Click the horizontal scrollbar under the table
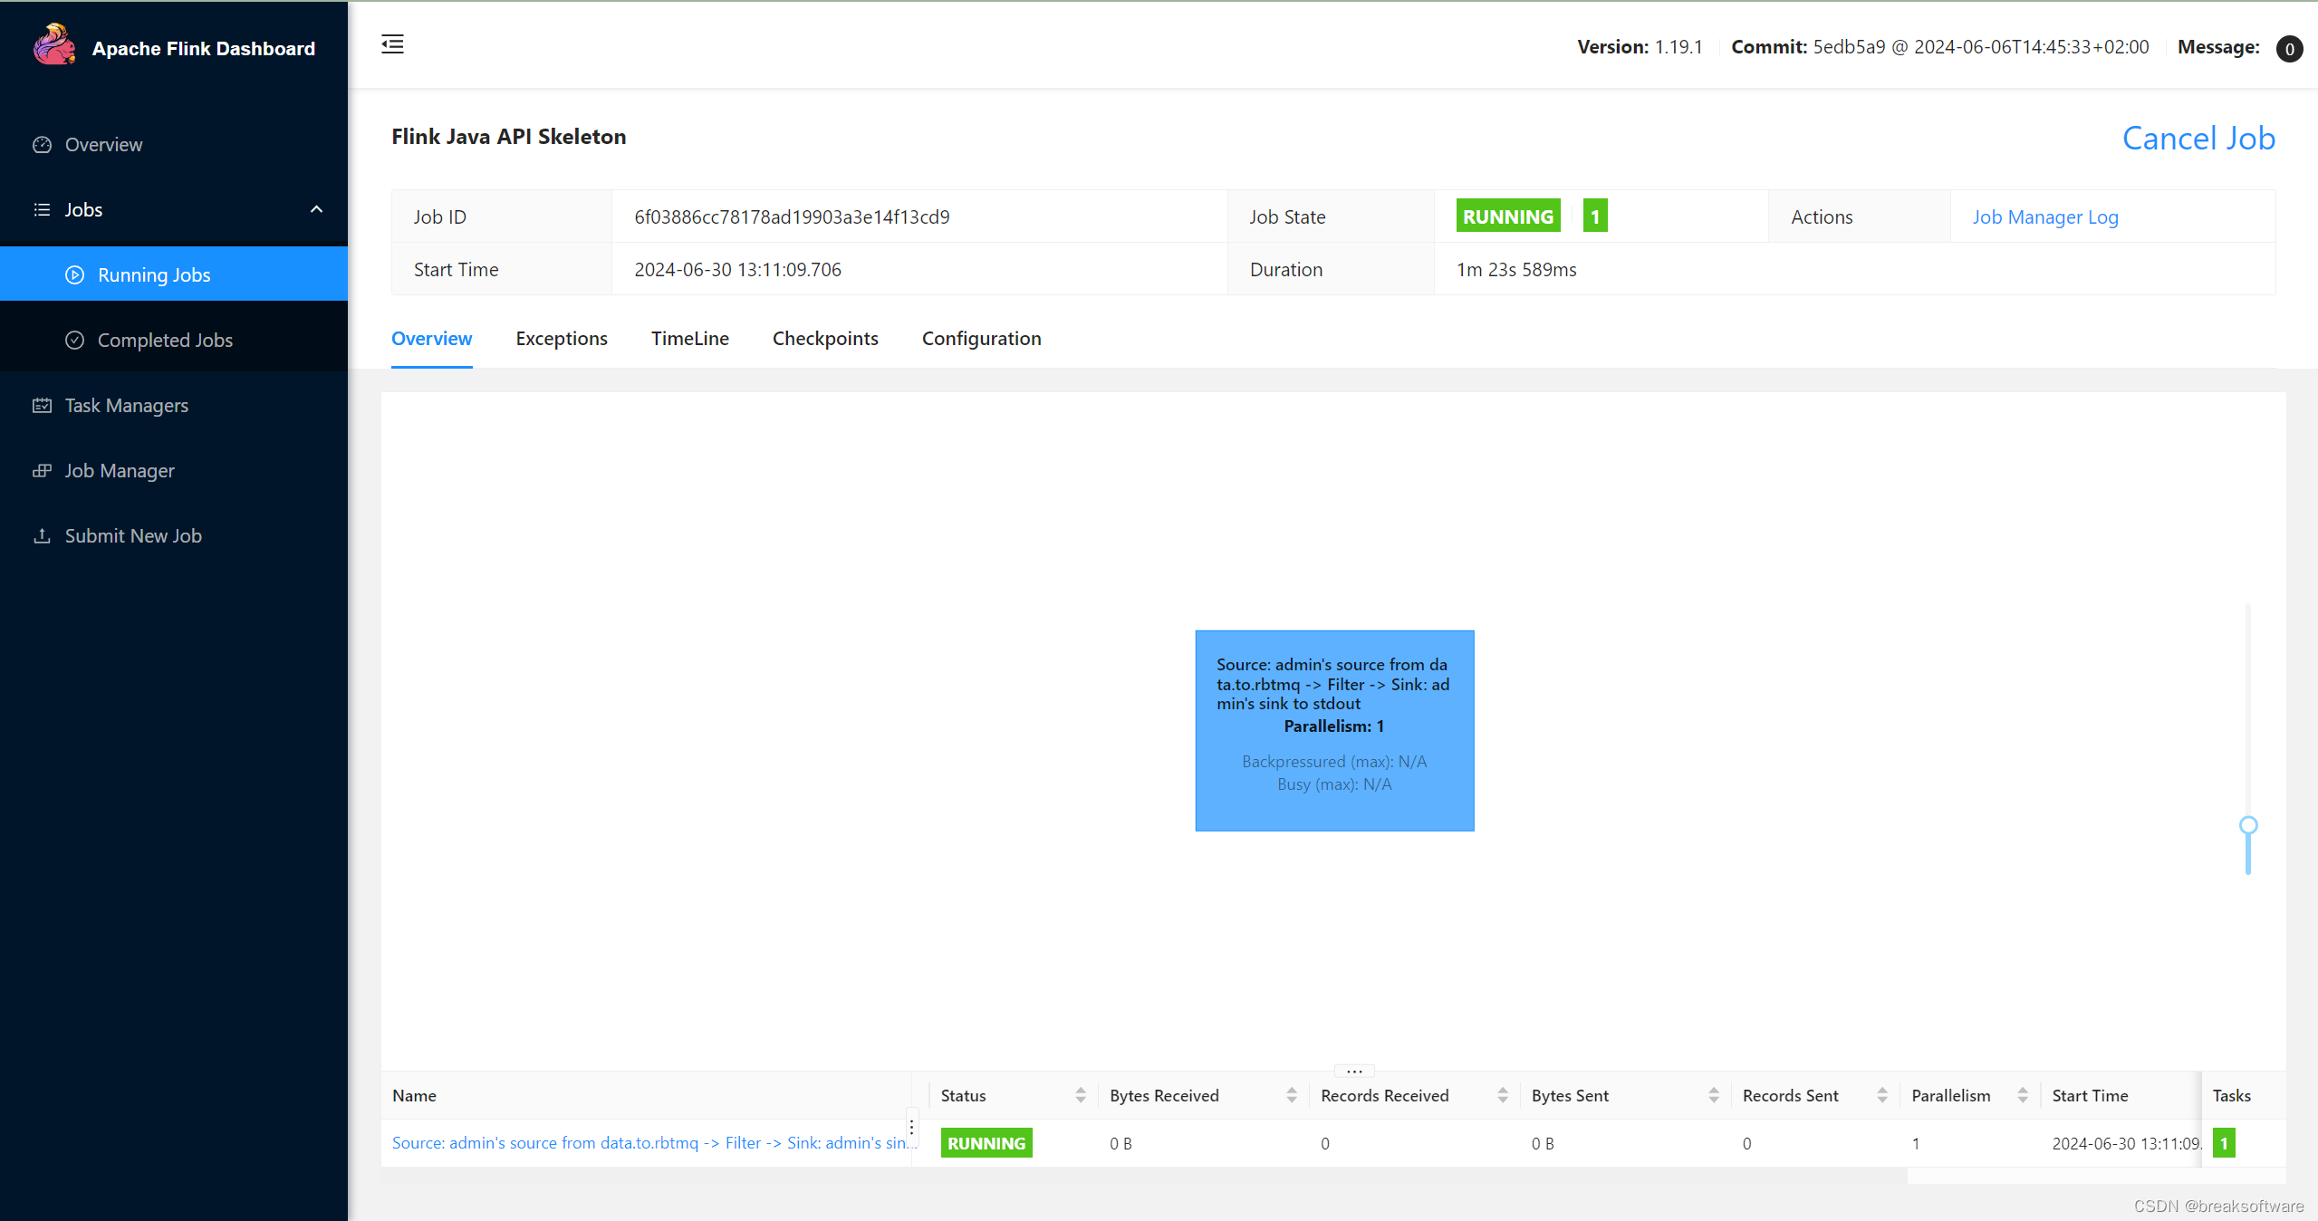2318x1221 pixels. 1143,1175
